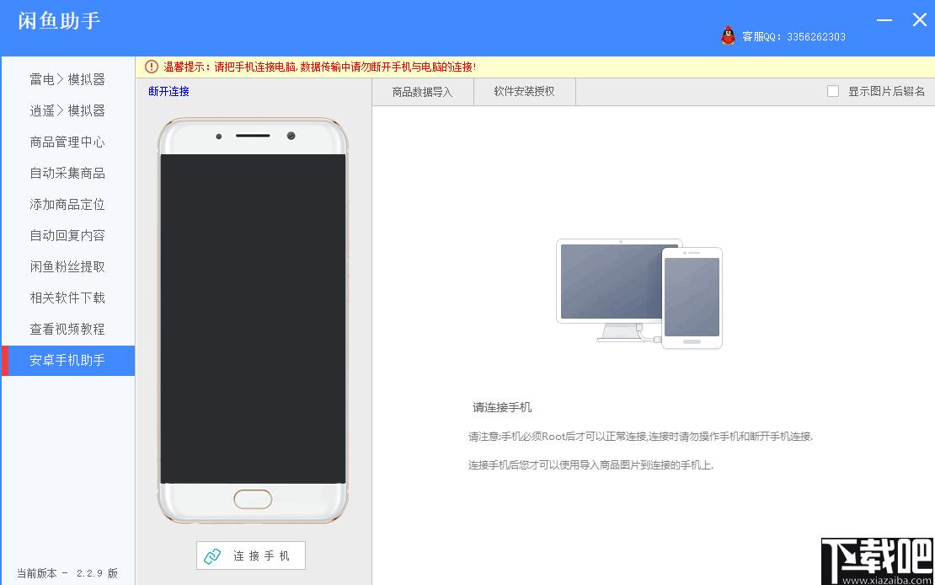Viewport: 935px width, 585px height.
Task: Minimize the 闲鱼助手 window
Action: click(x=884, y=20)
